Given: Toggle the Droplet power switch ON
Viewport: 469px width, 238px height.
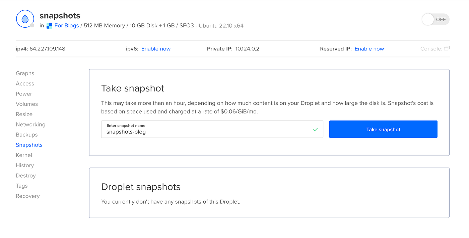Looking at the screenshot, I should [435, 19].
